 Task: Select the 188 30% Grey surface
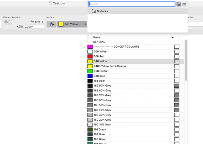[136, 115]
